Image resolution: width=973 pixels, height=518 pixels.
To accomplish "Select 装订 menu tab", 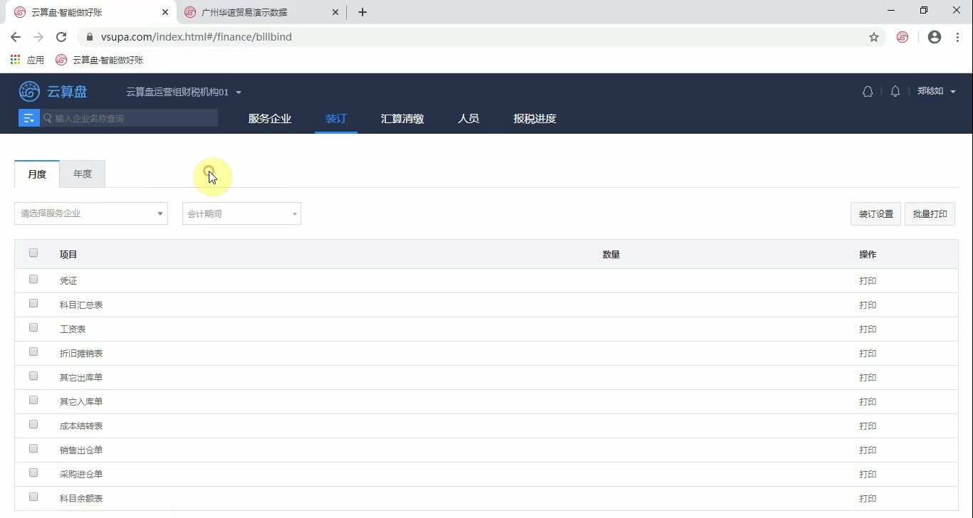I will coord(336,119).
